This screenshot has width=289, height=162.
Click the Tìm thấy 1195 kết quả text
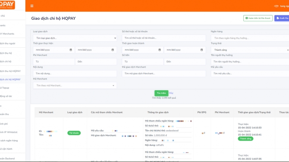click(x=164, y=98)
